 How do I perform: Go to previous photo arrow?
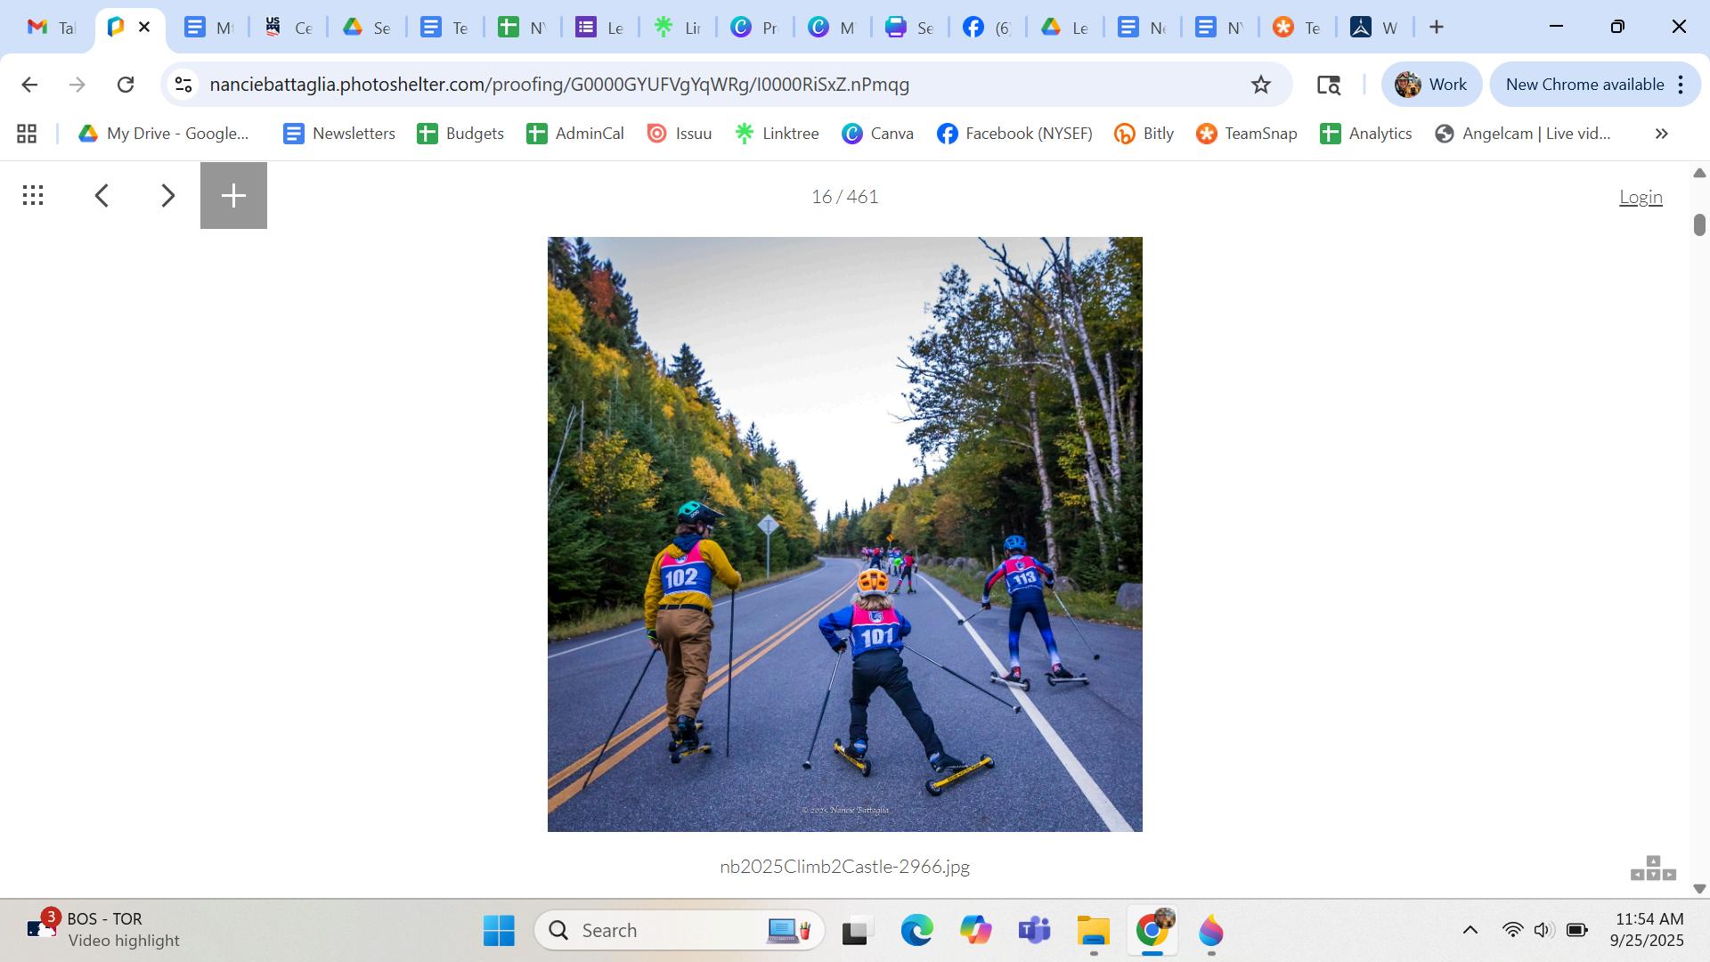[102, 196]
